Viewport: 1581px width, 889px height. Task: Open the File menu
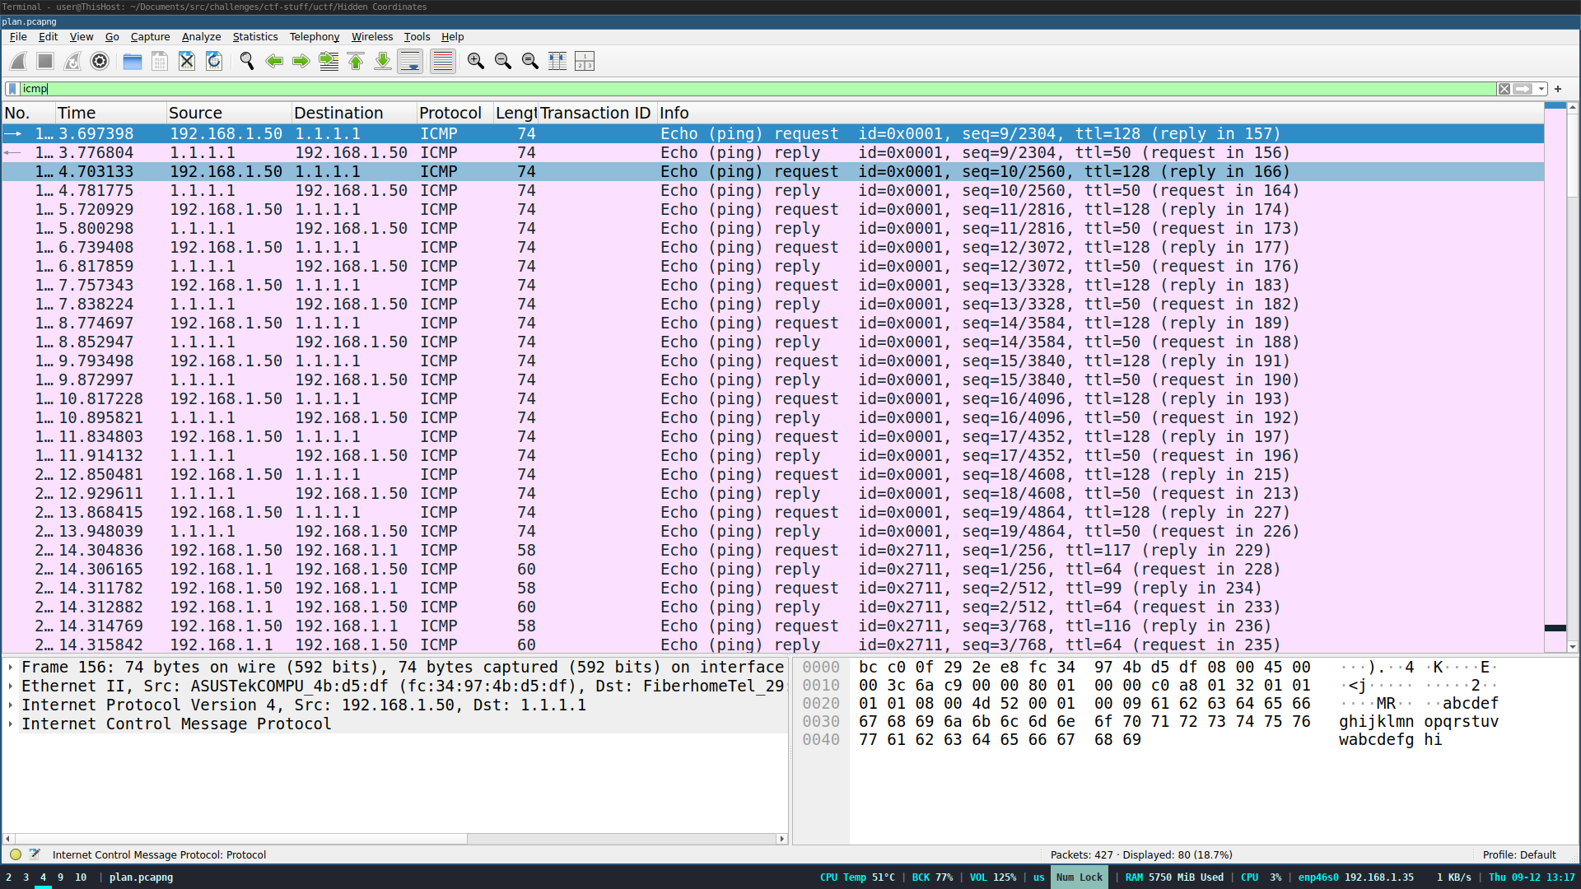[x=18, y=37]
